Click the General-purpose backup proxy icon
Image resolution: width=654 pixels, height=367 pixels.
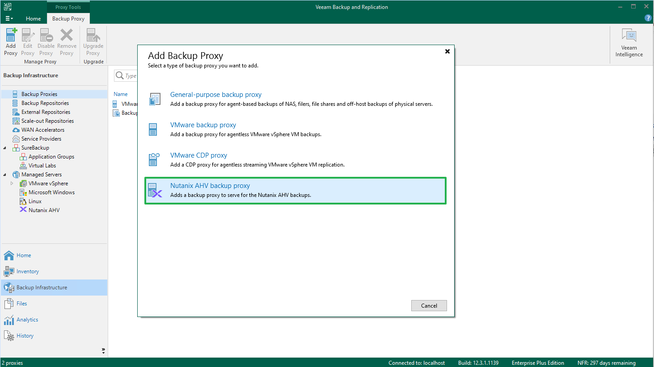(155, 99)
